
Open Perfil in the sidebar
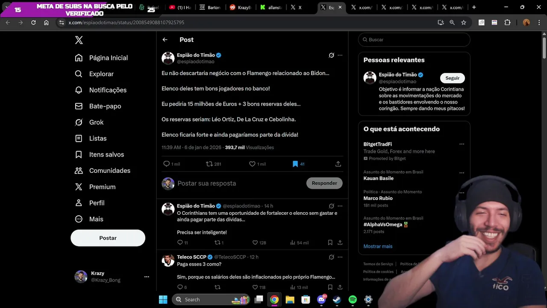pyautogui.click(x=89, y=203)
